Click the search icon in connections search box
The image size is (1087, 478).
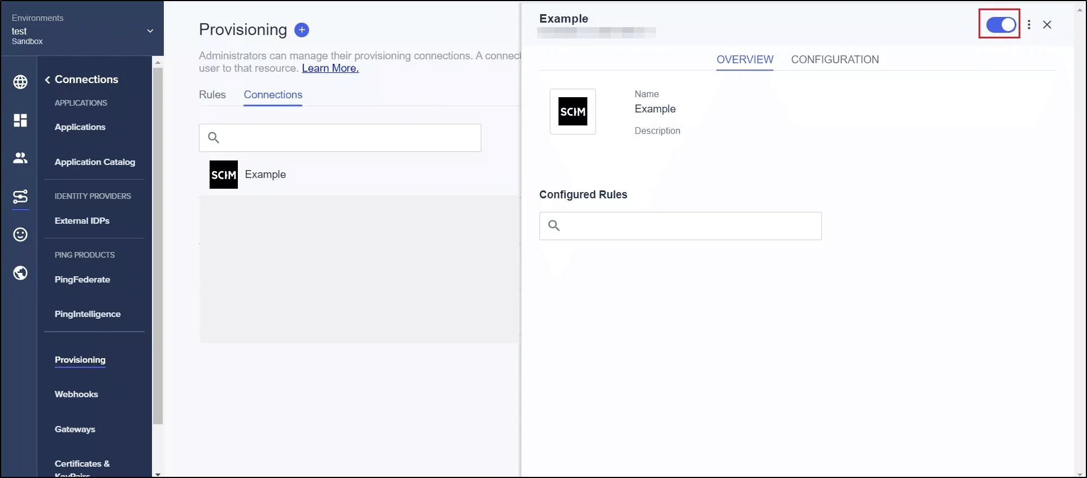click(214, 137)
